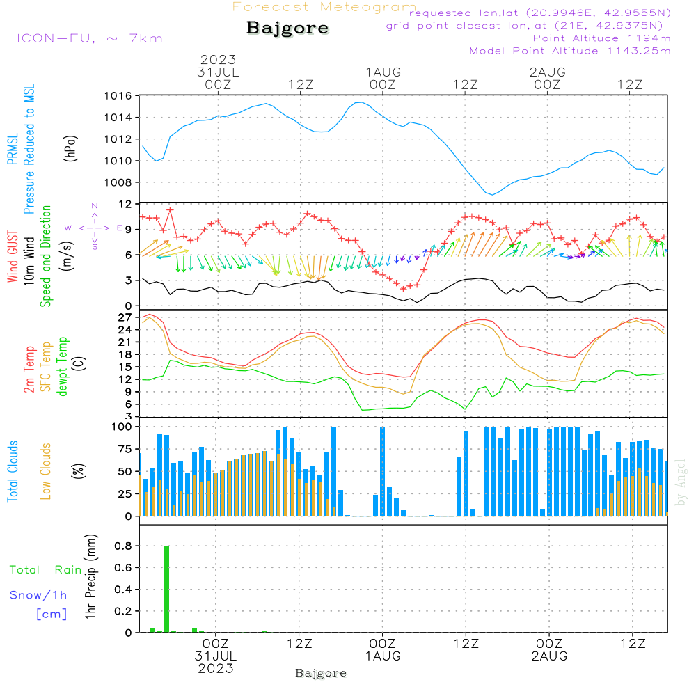Click 'Pressure Reduced to MSL' axis title
Screen dimensions: 696x696
pos(29,149)
